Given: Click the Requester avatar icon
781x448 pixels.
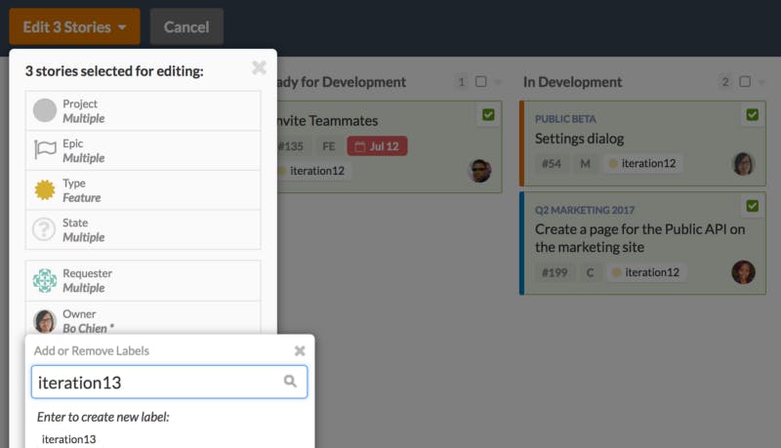Looking at the screenshot, I should 45,280.
